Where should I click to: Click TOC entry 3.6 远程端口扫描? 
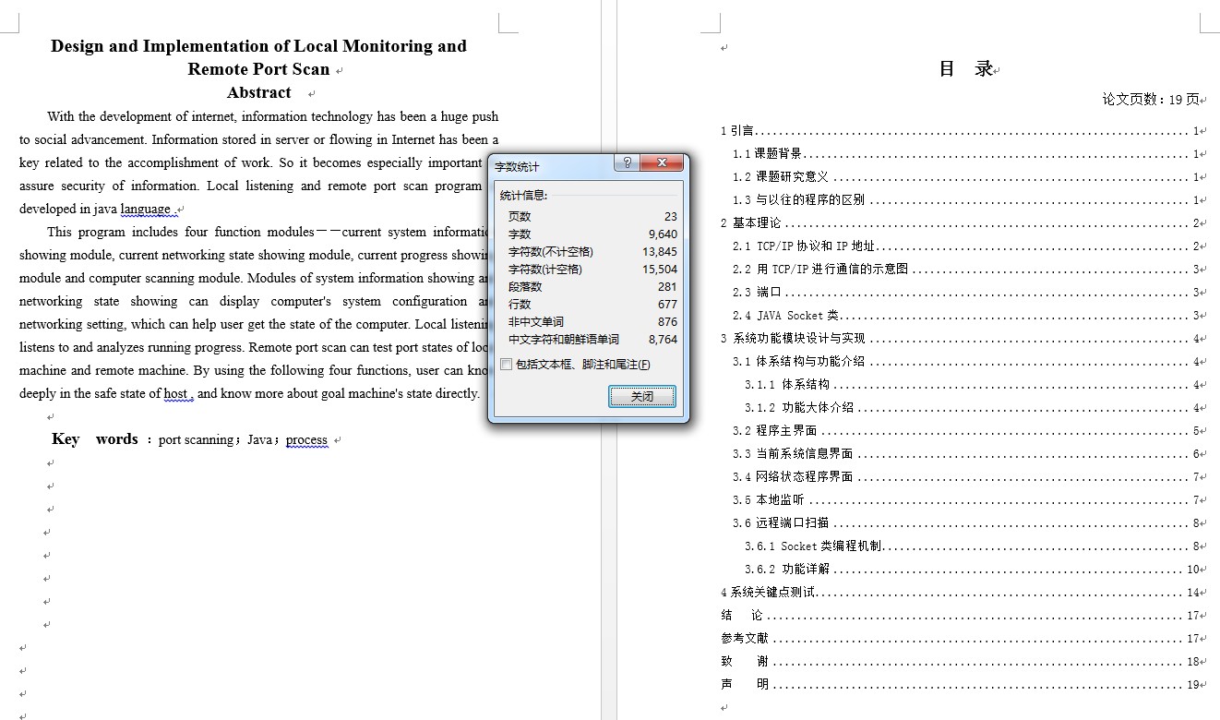[x=966, y=523]
